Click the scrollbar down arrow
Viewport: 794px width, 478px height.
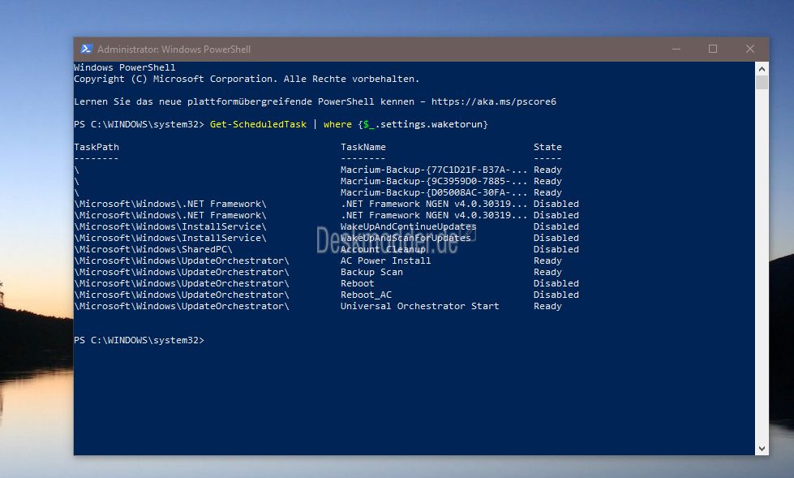[762, 449]
